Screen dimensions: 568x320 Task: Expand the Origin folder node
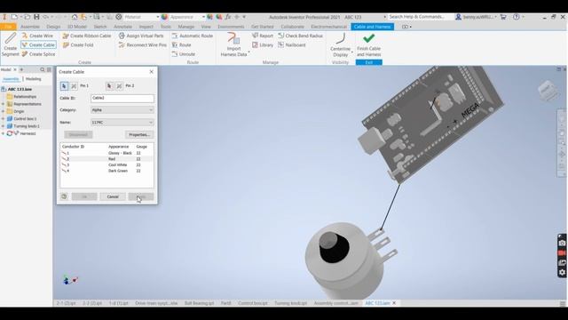pos(4,111)
